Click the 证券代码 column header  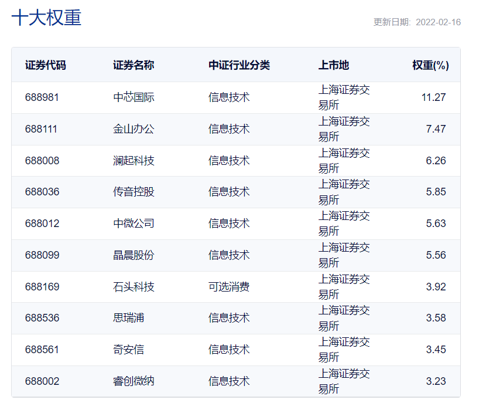(x=46, y=65)
